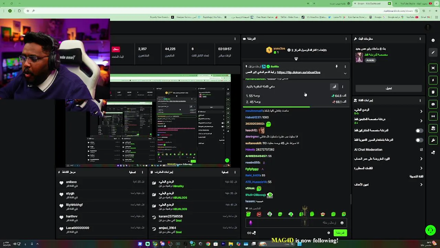Open the stream info panel three-dot menu

(x=420, y=39)
